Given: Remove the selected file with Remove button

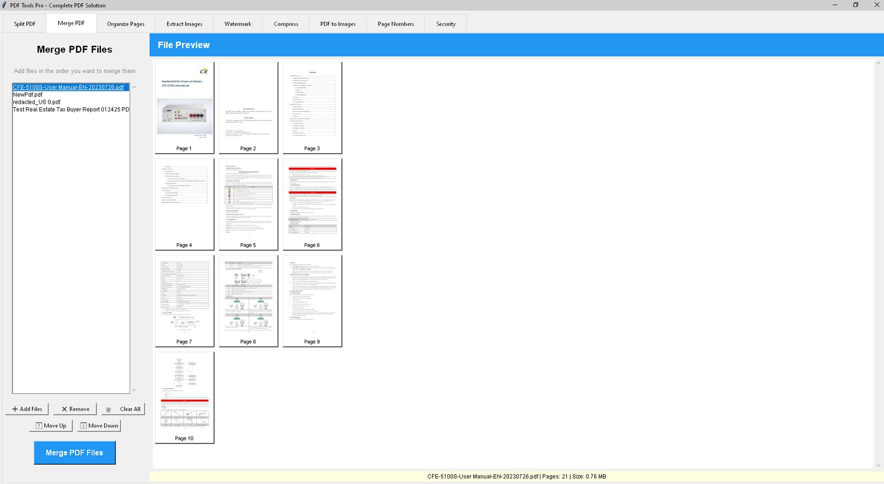Looking at the screenshot, I should [x=75, y=409].
